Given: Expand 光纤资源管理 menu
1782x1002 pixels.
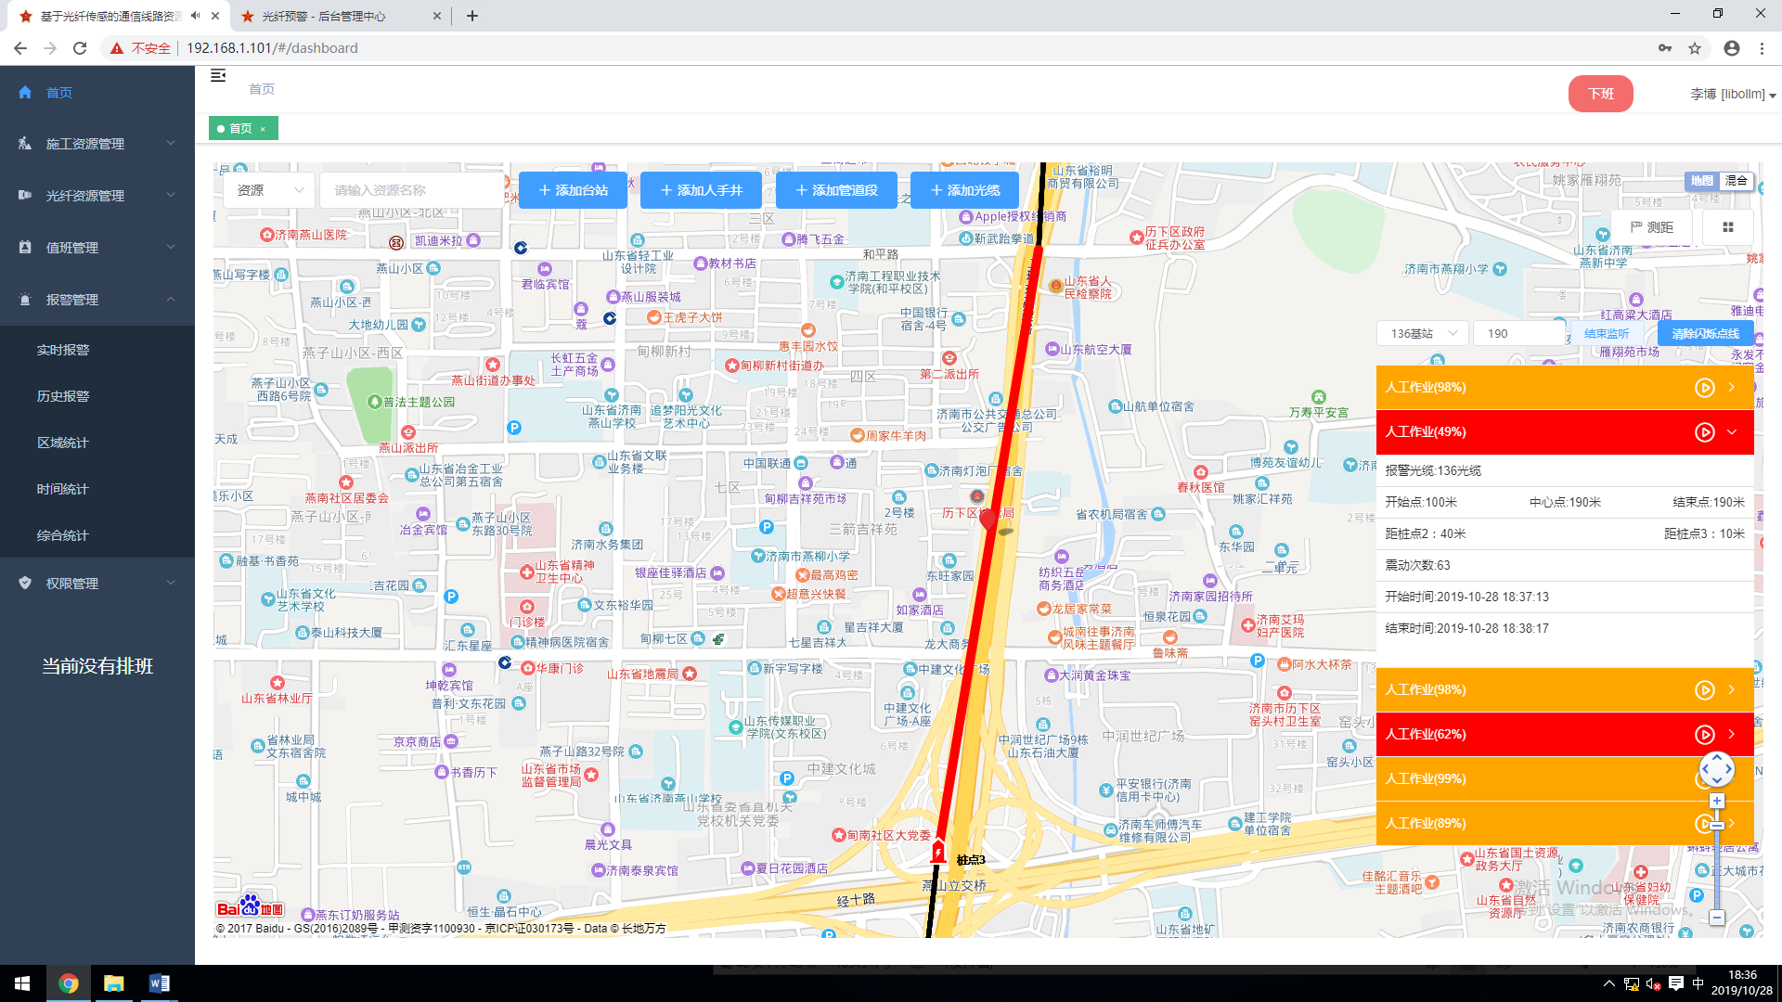Looking at the screenshot, I should [x=97, y=196].
